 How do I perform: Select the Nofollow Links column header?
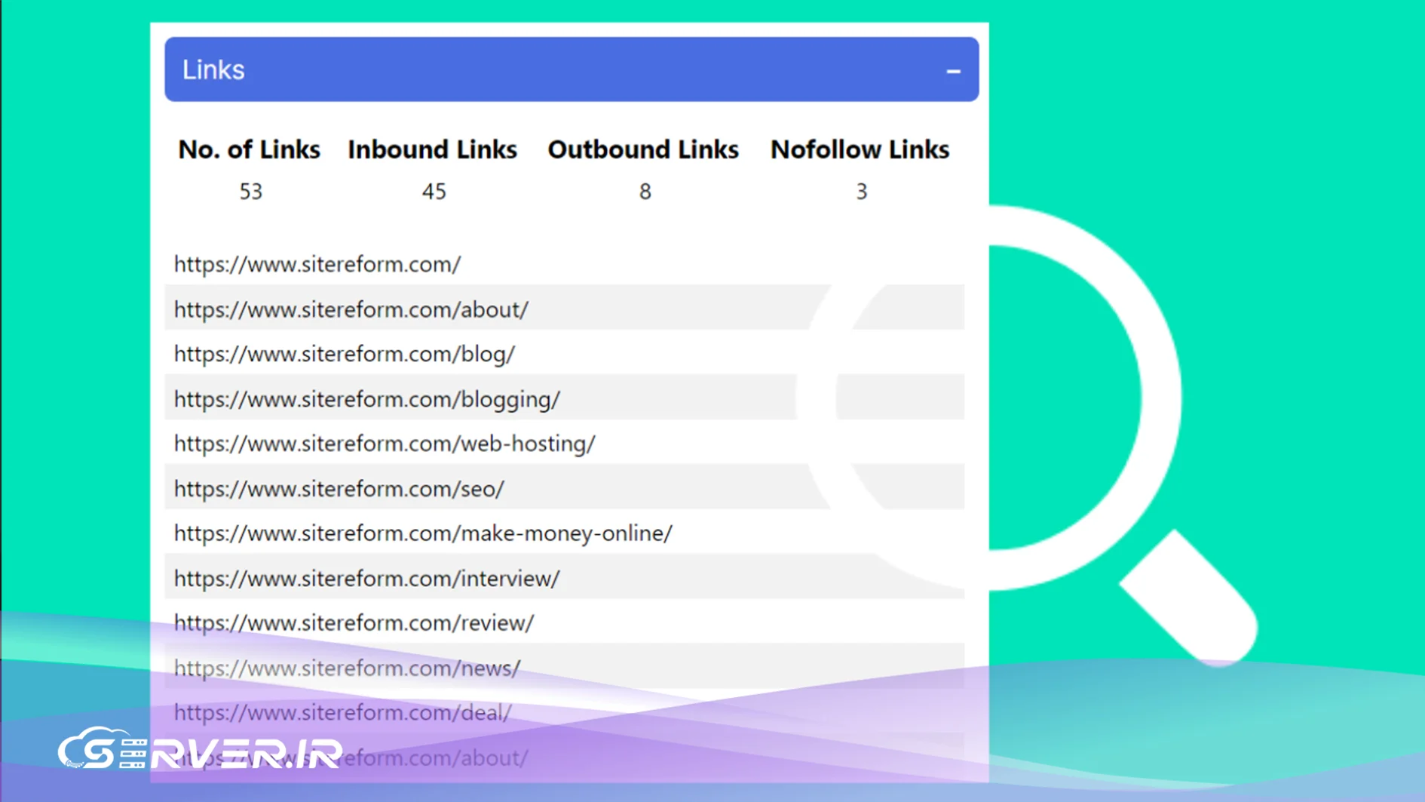pos(860,149)
